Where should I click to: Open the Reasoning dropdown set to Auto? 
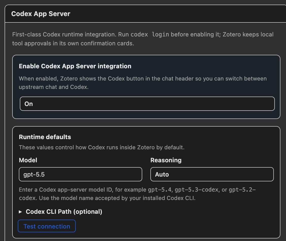(212, 174)
